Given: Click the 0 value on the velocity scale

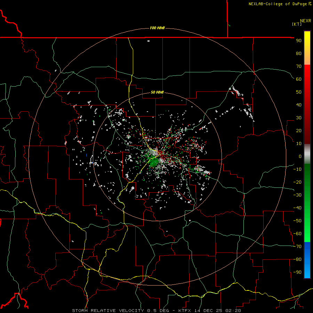Looking at the screenshot, I should pos(300,156).
